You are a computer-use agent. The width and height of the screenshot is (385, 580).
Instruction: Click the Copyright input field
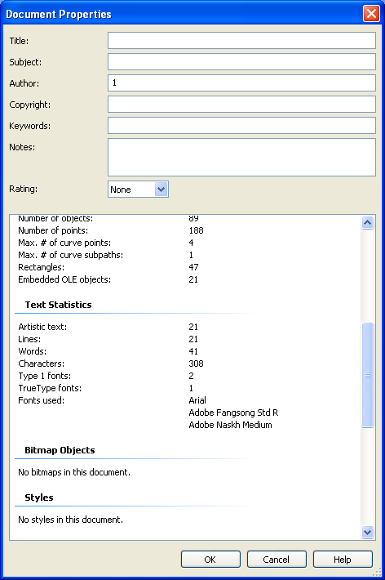241,105
